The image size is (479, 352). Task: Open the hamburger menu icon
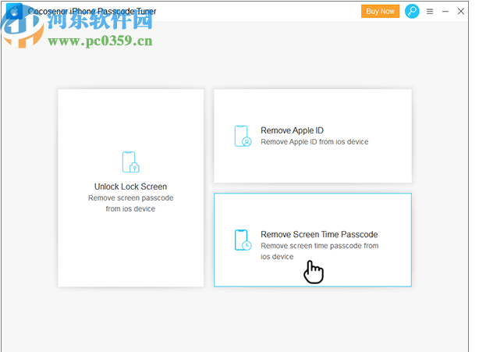(x=430, y=12)
